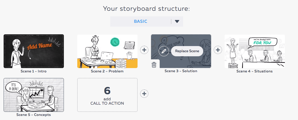This screenshot has height=120, width=298.
Task: Open storyboard structure dropdown arrow
Action: pos(177,21)
